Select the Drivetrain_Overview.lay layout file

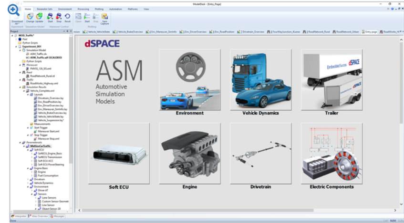50,97
